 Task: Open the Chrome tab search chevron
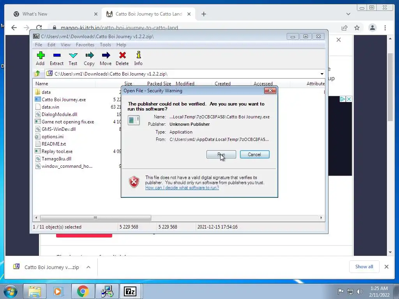(348, 14)
